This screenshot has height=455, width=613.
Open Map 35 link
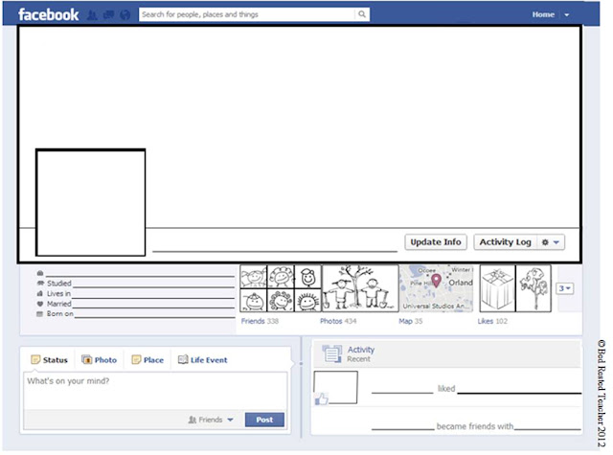[411, 321]
